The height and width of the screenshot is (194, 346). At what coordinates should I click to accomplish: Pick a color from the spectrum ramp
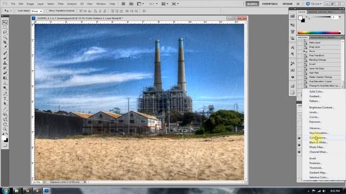click(x=319, y=33)
